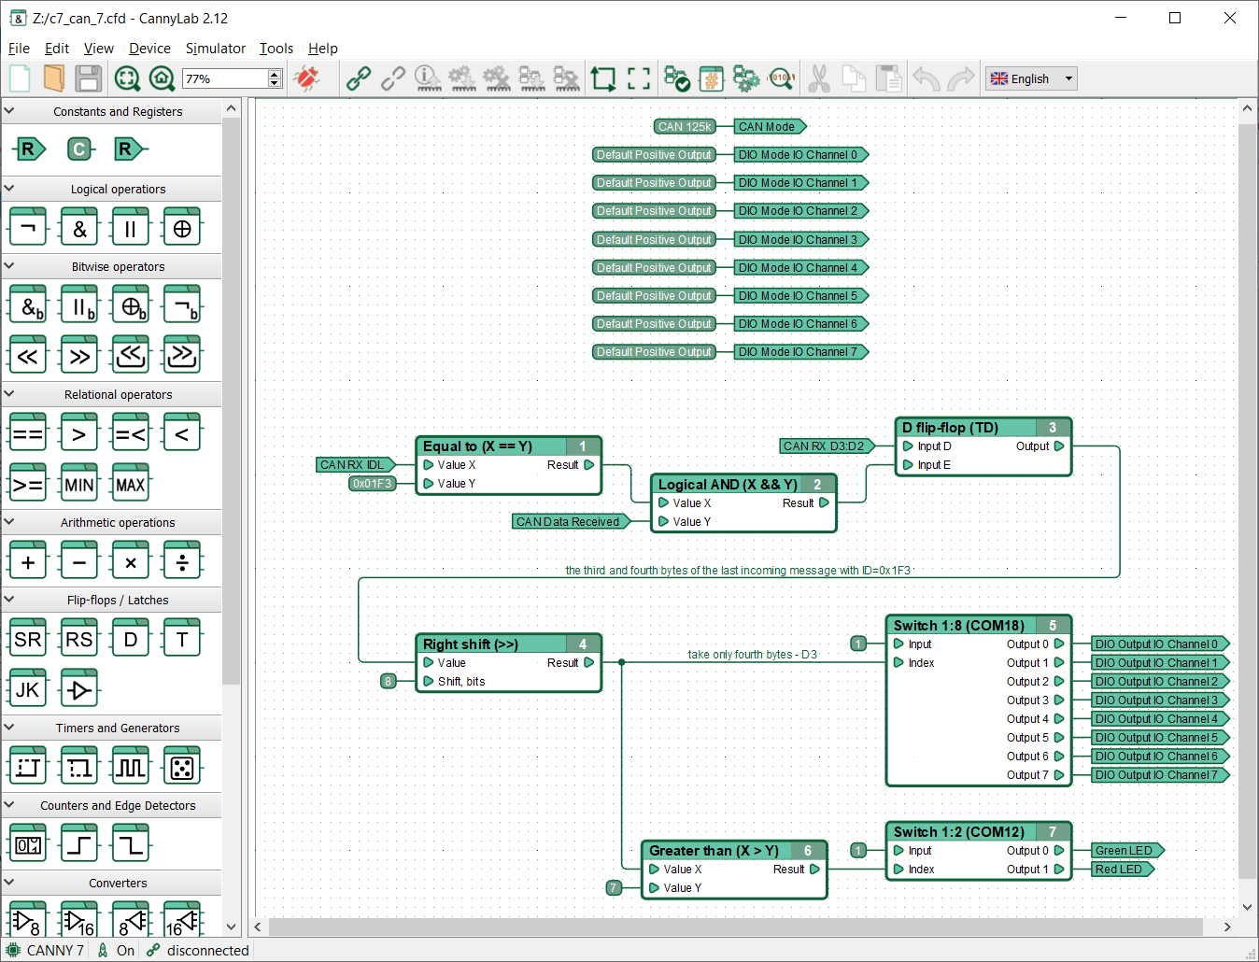This screenshot has height=962, width=1259.
Task: Open the English language dropdown
Action: click(1030, 78)
